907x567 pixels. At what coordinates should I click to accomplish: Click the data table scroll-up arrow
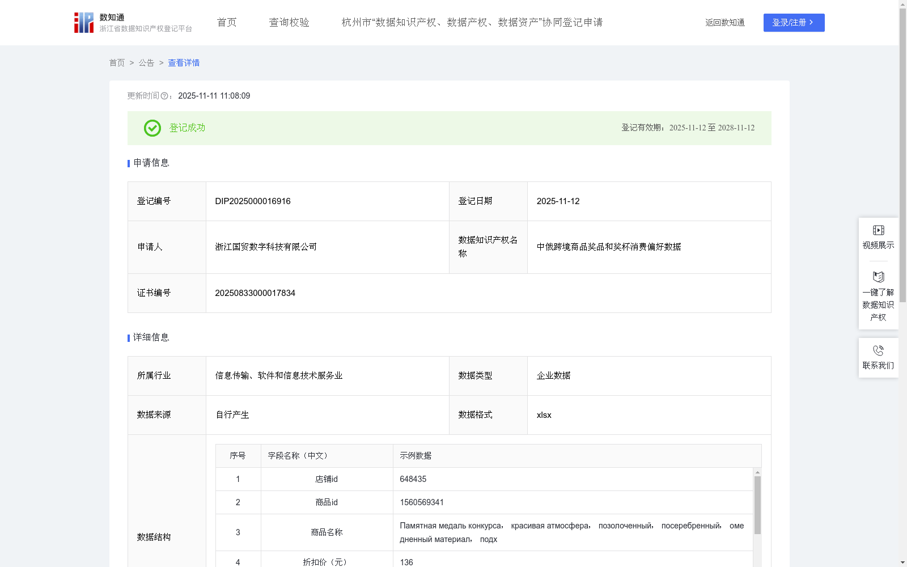[757, 472]
